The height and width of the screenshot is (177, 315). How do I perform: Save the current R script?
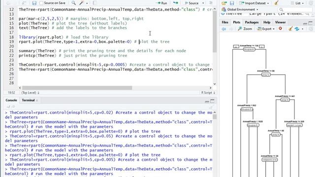point(34,3)
